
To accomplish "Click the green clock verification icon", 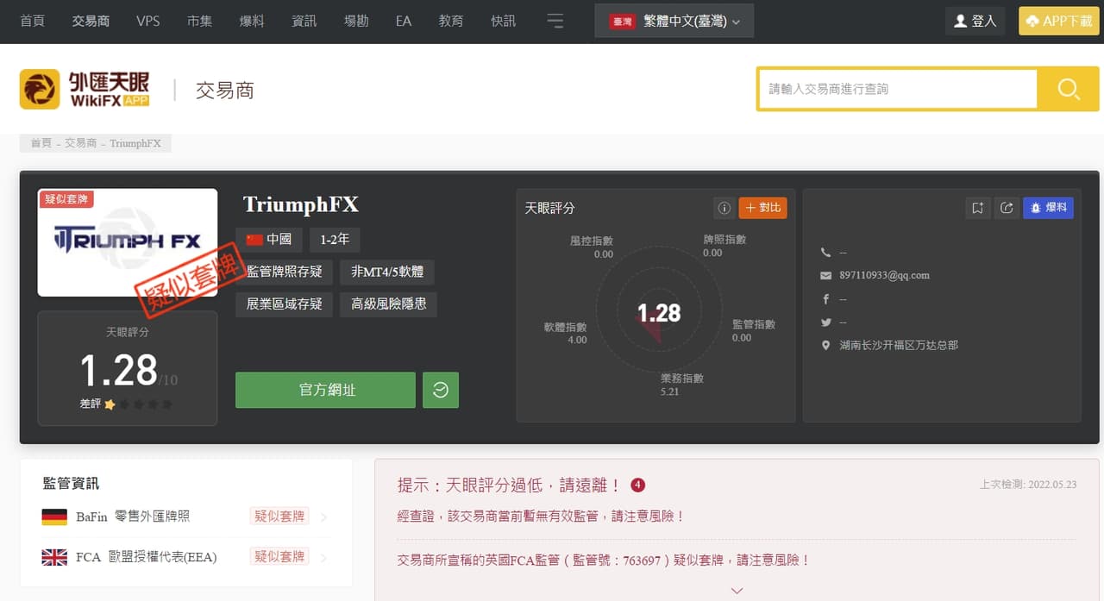I will point(441,390).
